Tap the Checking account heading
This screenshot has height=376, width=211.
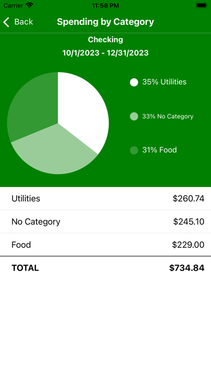pos(105,39)
